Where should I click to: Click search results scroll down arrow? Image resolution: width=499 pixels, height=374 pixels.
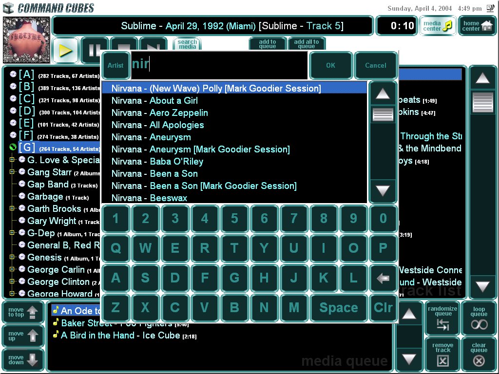pos(383,190)
